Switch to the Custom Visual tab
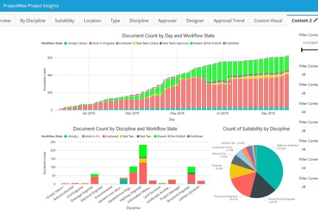The height and width of the screenshot is (211, 318). point(268,21)
